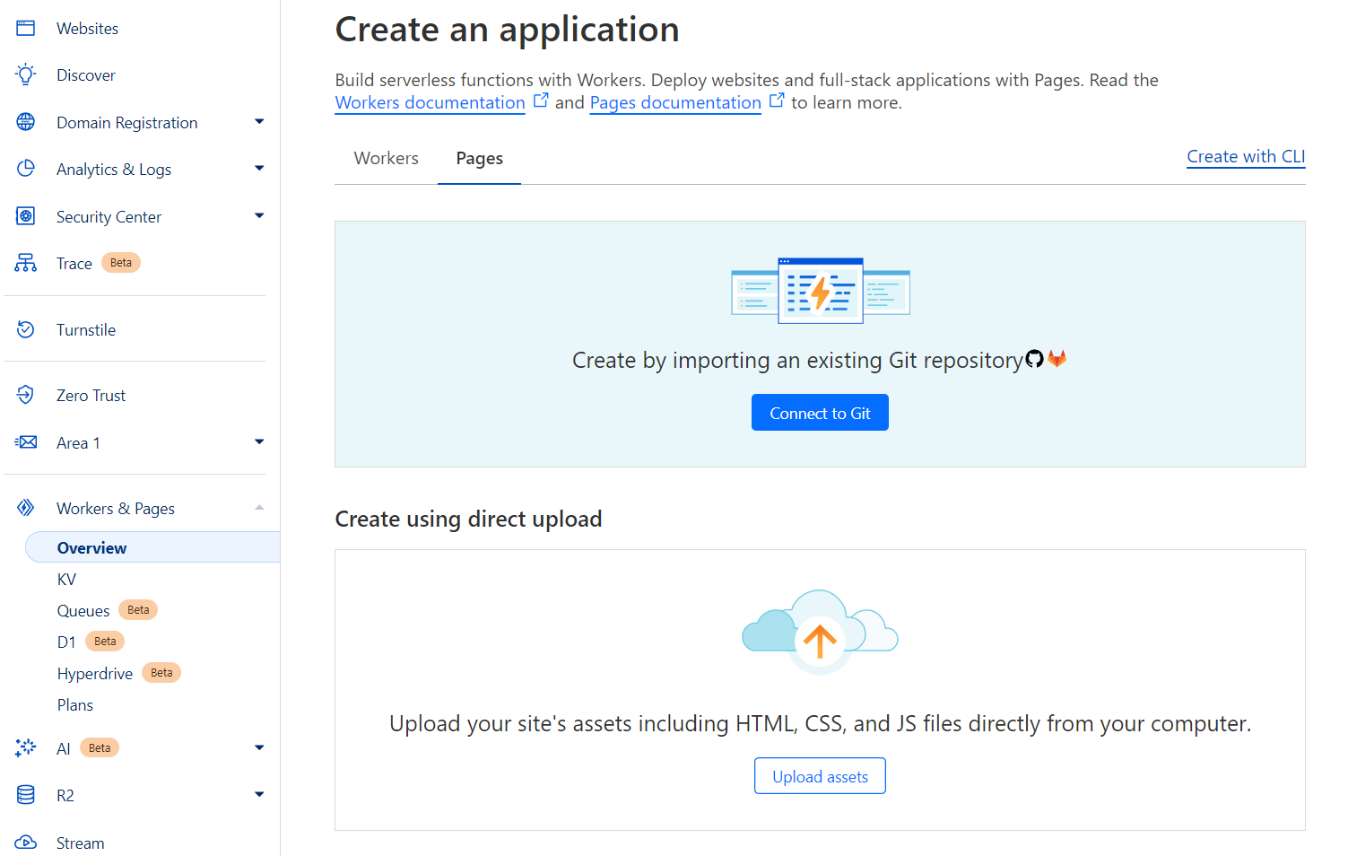
Task: Click the Connect to Git button
Action: pos(820,413)
